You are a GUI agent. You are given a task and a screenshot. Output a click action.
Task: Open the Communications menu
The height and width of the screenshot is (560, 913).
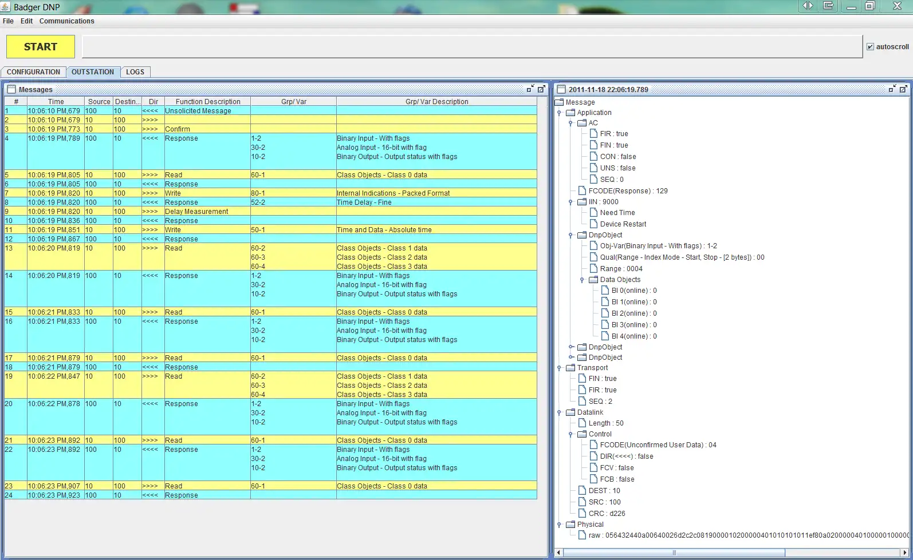(x=66, y=21)
